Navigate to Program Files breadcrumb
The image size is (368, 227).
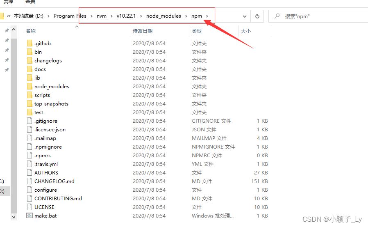point(70,16)
